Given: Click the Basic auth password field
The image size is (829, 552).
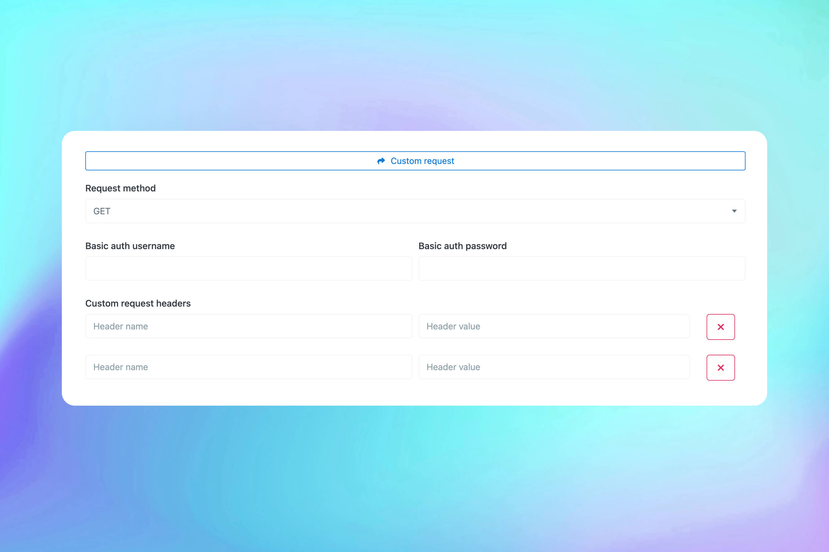Looking at the screenshot, I should pos(582,268).
